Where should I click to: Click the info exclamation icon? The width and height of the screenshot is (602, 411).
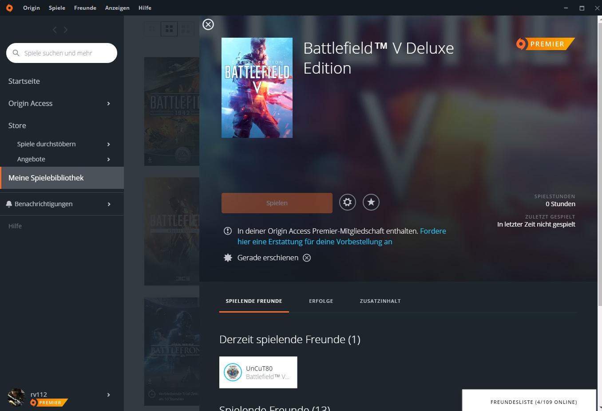228,231
